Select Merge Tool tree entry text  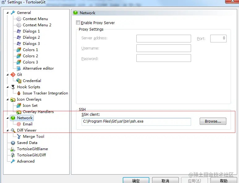pyautogui.click(x=33, y=136)
